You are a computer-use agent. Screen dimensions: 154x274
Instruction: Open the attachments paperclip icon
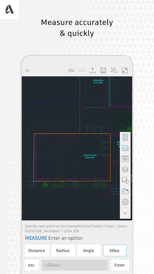click(x=125, y=191)
